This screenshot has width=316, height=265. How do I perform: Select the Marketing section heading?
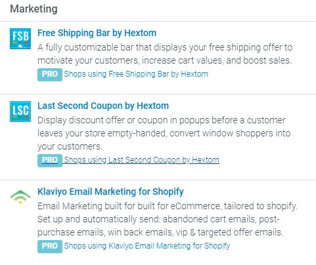pos(34,9)
